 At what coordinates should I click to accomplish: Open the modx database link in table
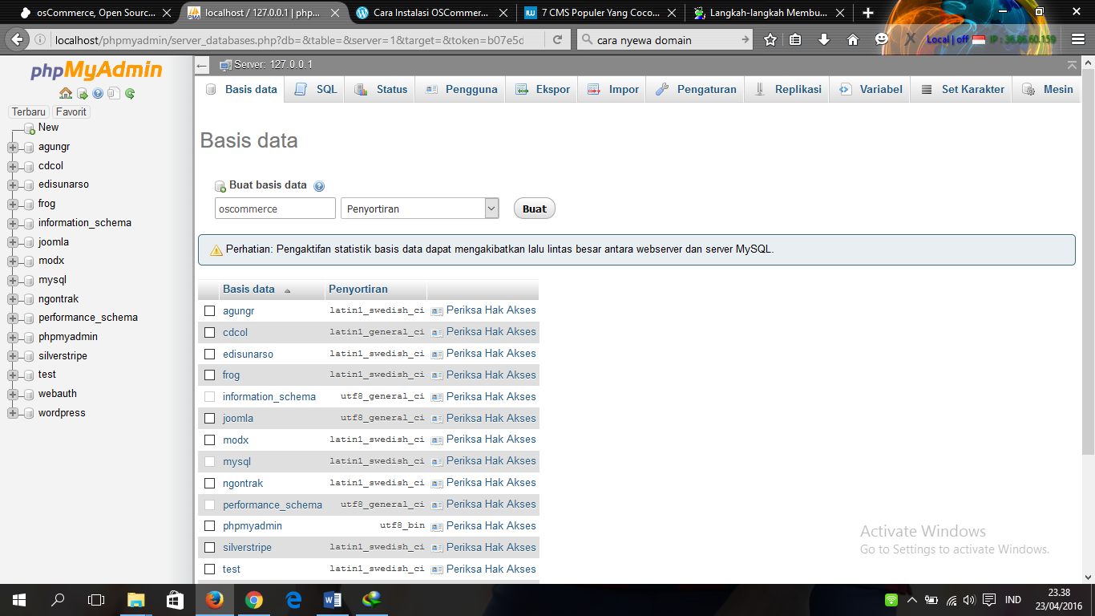coord(236,440)
